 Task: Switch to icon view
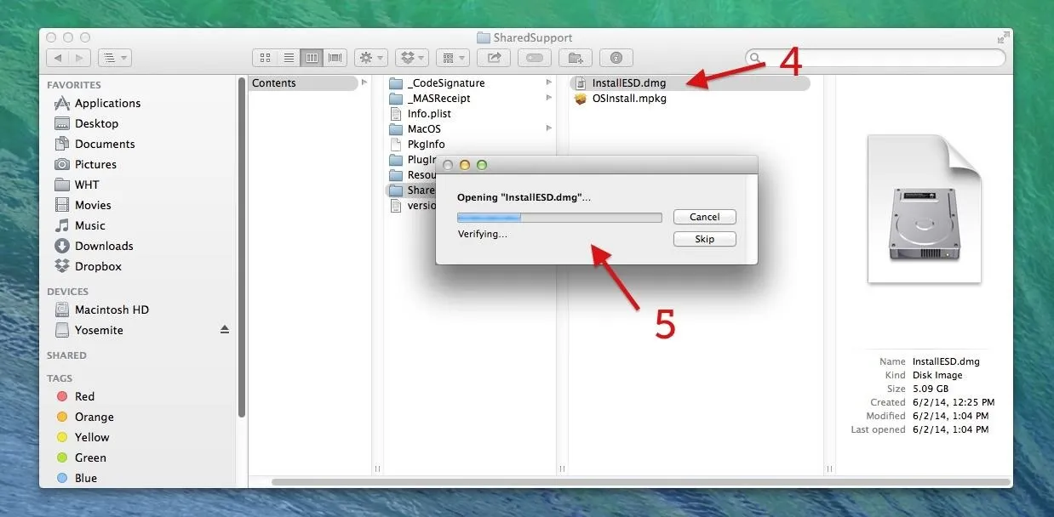pyautogui.click(x=265, y=58)
